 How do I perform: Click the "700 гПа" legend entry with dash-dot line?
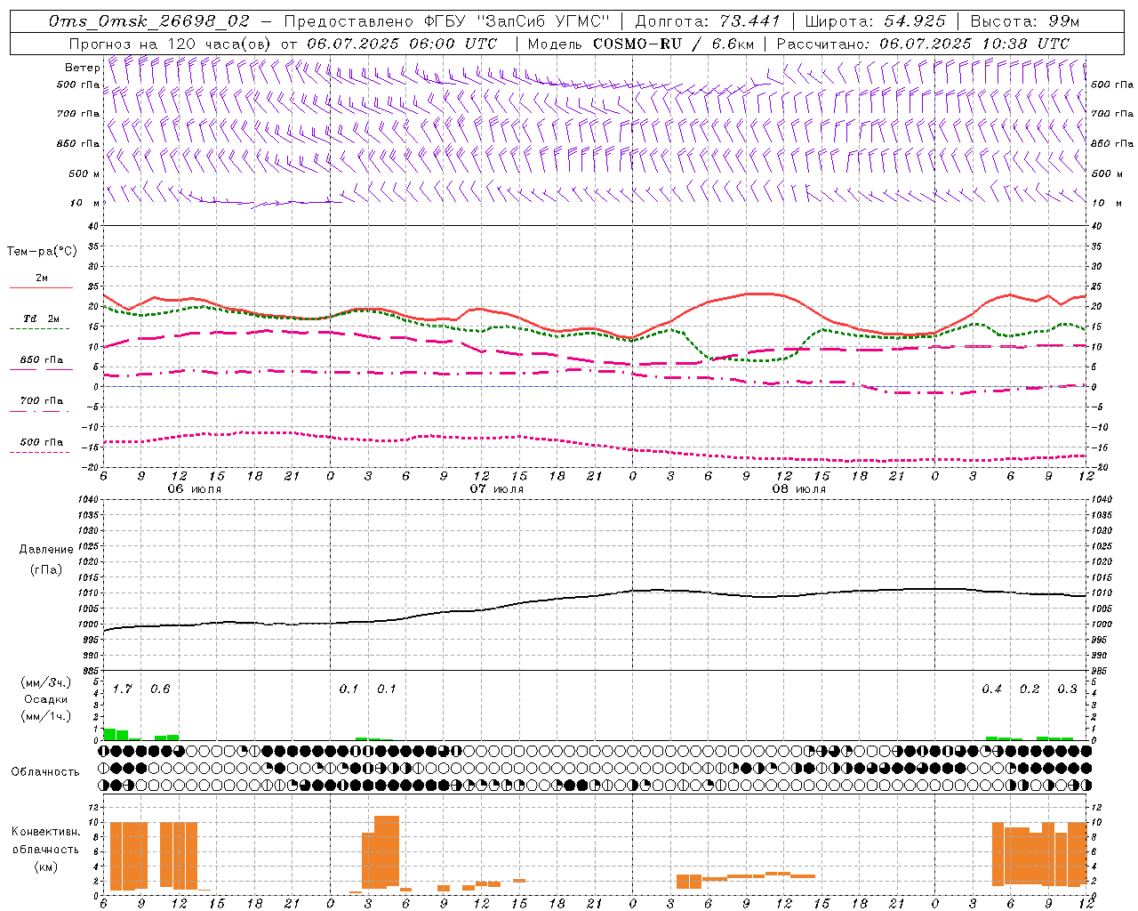coord(41,401)
